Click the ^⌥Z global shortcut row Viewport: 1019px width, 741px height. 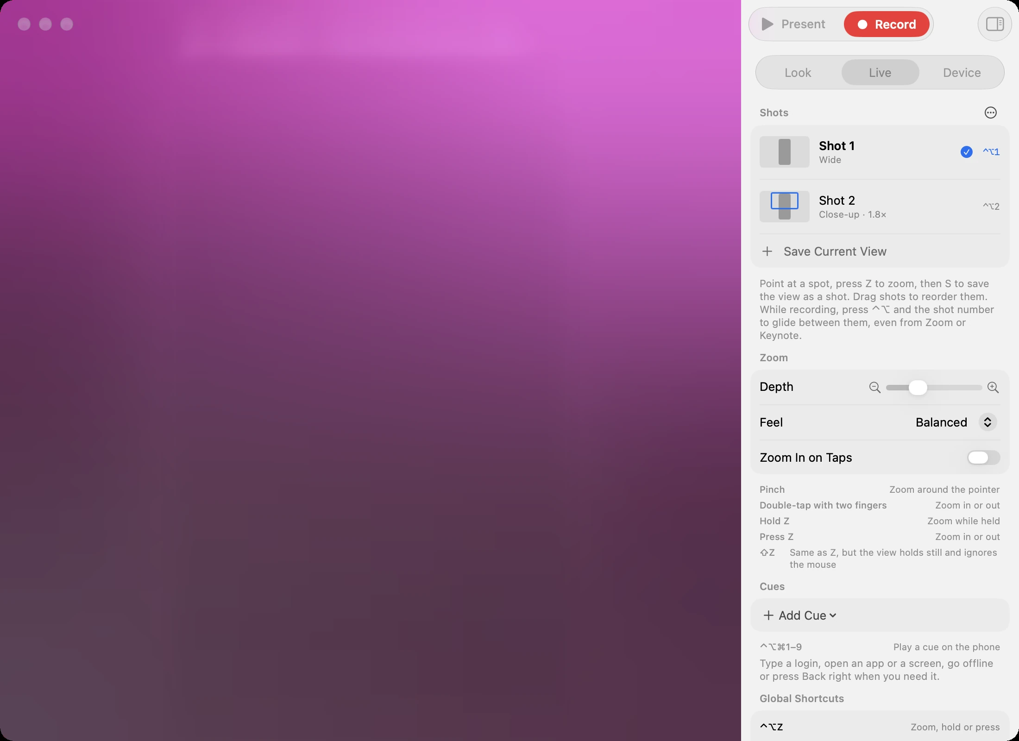pos(880,727)
